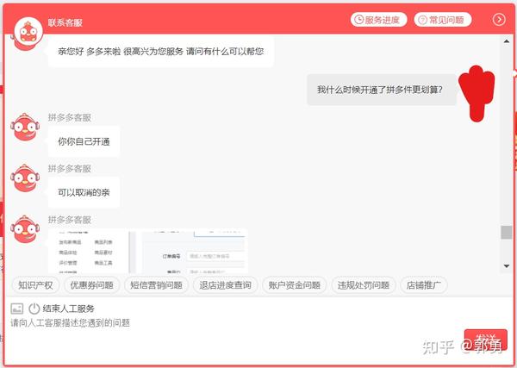The height and width of the screenshot is (368, 517).
Task: Click the 拼多多客服 name above the screenshot
Action: [70, 220]
